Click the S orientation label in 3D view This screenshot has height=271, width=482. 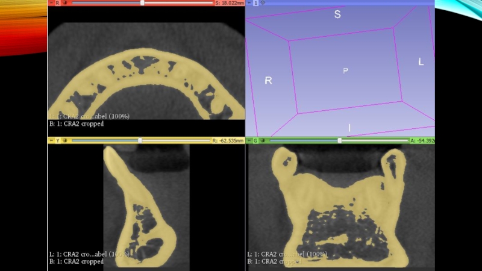[x=337, y=14]
